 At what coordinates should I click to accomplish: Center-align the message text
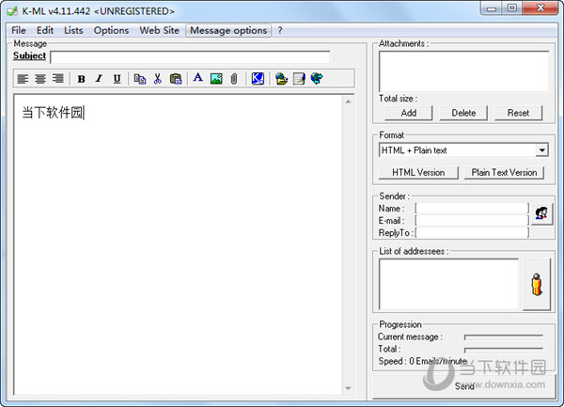[x=40, y=78]
